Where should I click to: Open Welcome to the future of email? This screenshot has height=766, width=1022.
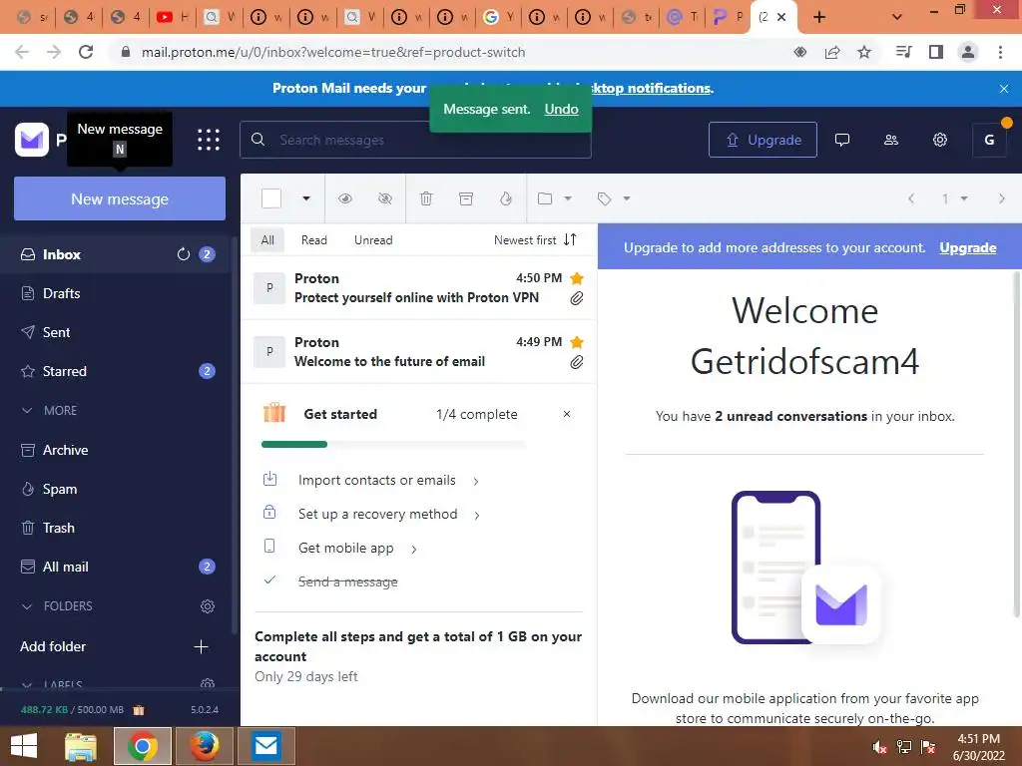(418, 352)
